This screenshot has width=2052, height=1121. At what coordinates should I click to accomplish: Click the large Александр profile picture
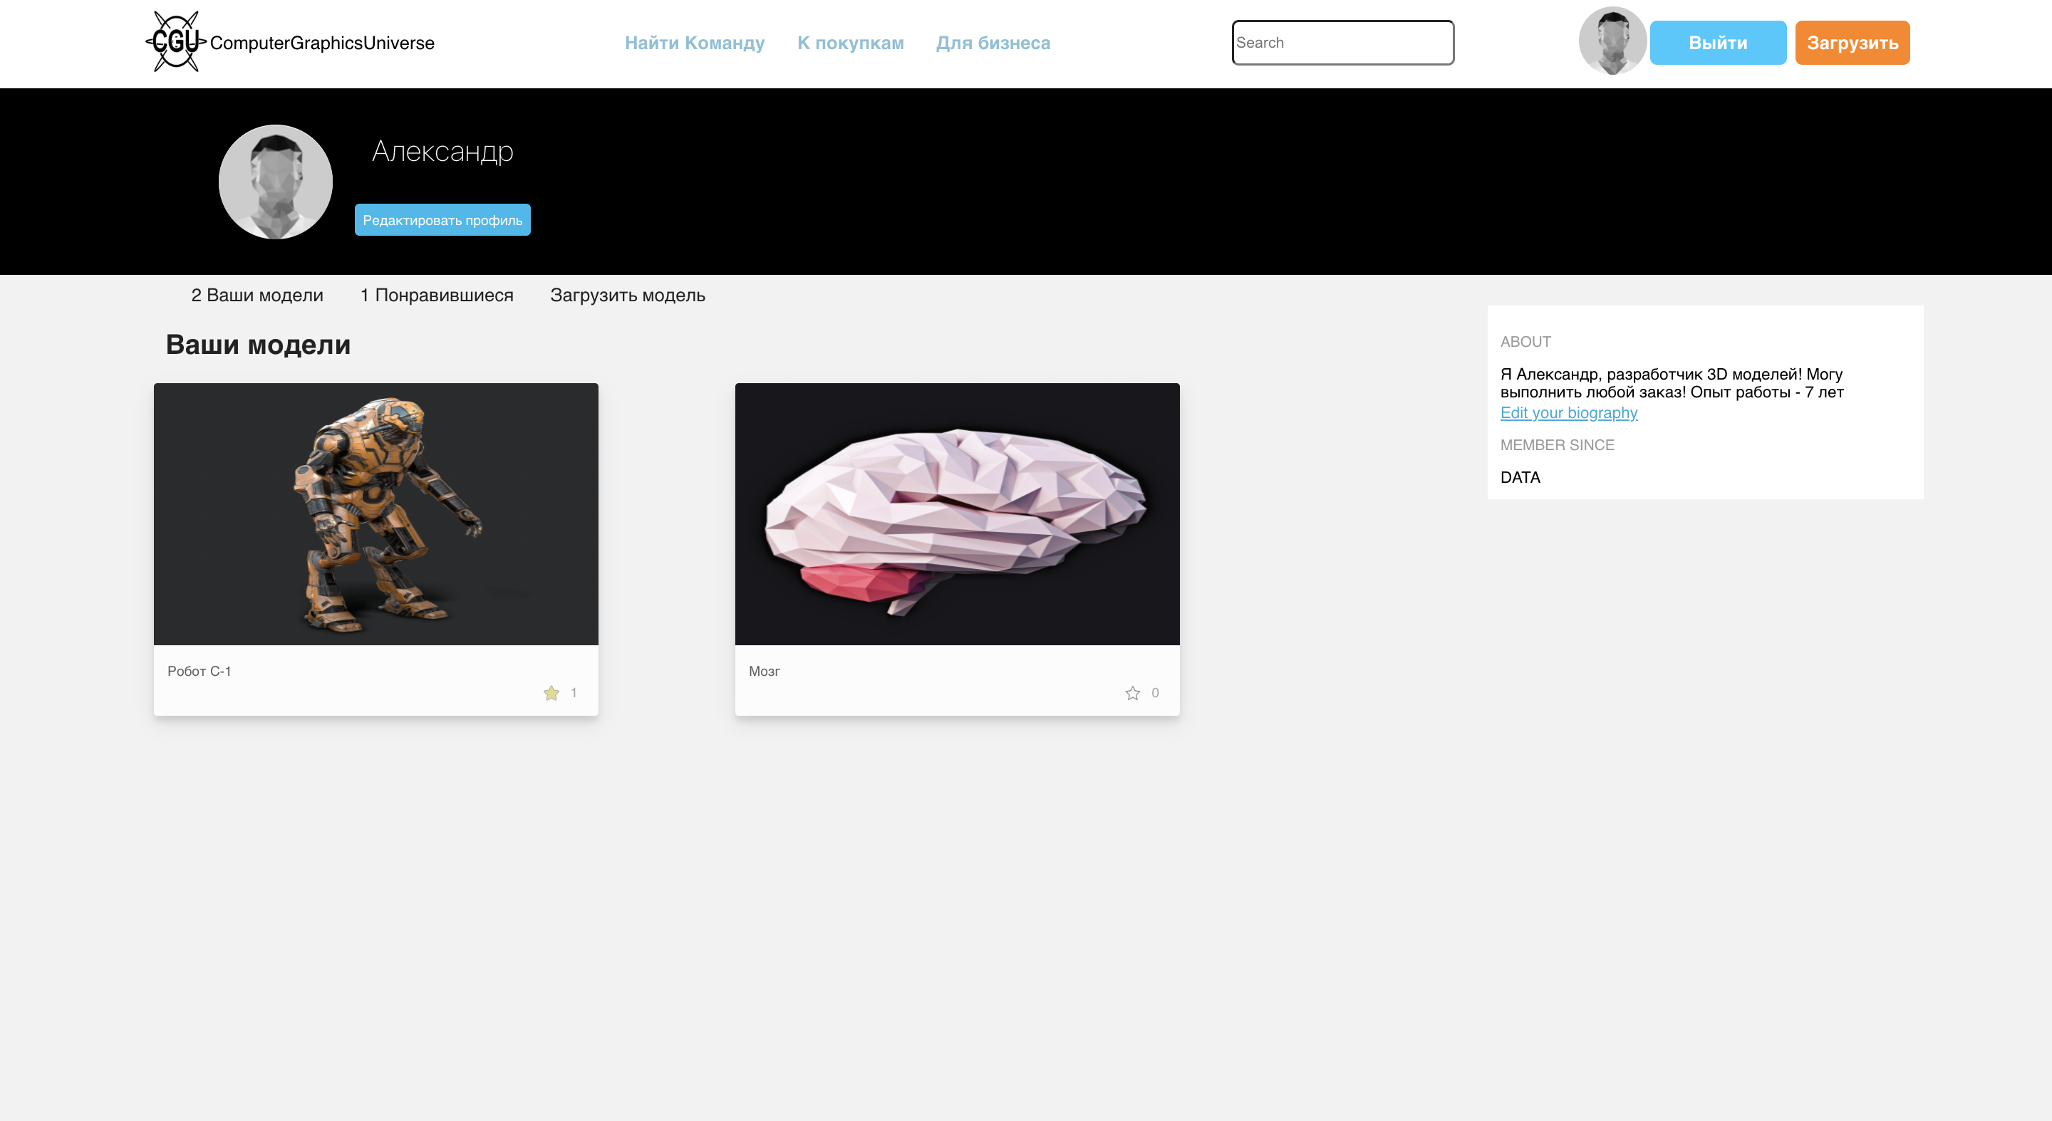(276, 182)
